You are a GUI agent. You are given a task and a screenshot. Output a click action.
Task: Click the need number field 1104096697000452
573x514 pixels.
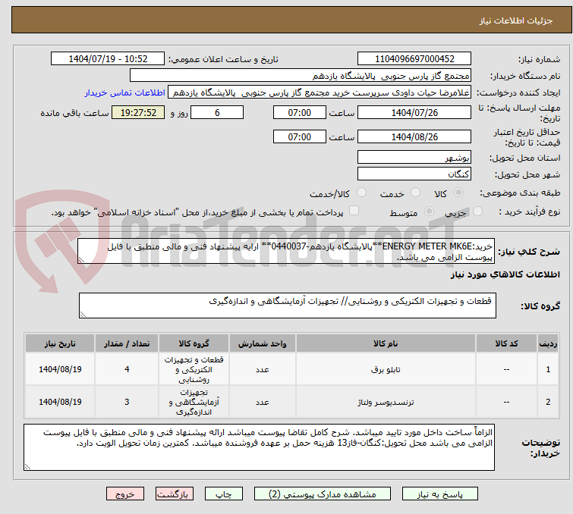(414, 59)
